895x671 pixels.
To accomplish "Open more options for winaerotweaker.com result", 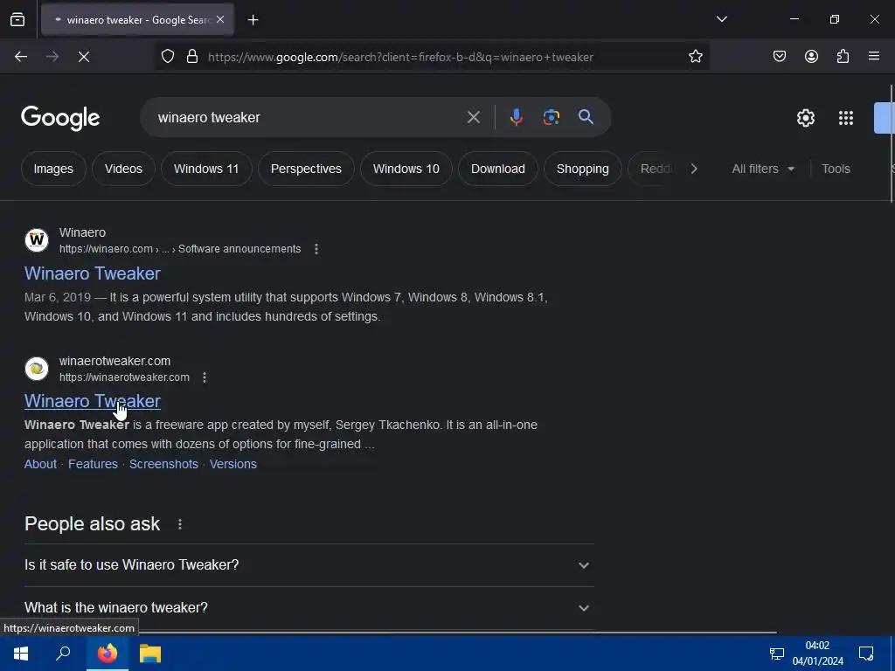I will [205, 377].
